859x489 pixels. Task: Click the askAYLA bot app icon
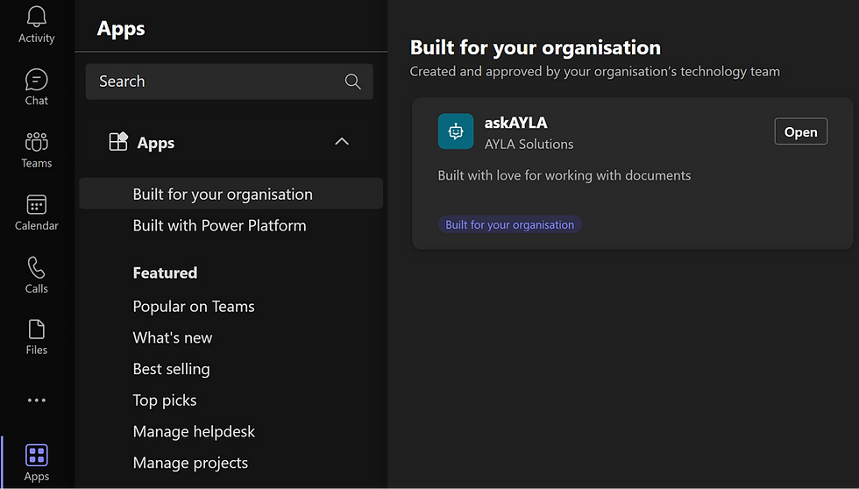456,131
